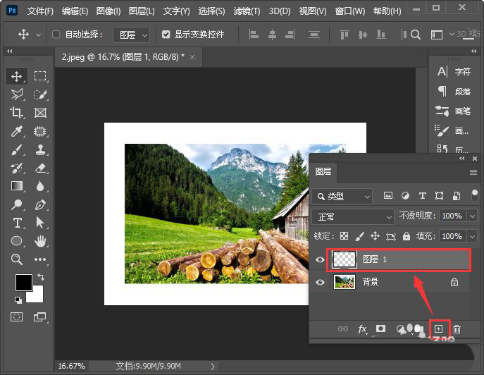Link layers using the chain icon

click(x=343, y=329)
